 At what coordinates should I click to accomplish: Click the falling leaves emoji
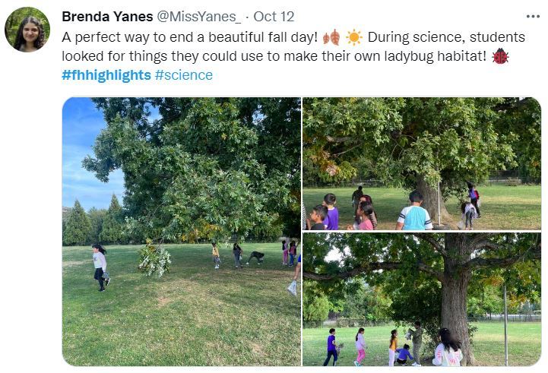coord(331,37)
